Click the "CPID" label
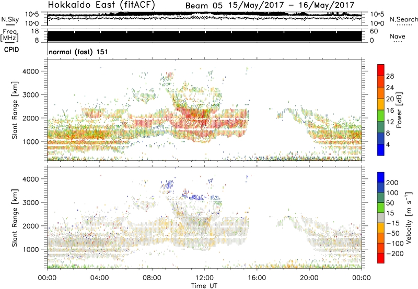Image resolution: width=418 pixels, height=289 pixels. click(x=11, y=50)
